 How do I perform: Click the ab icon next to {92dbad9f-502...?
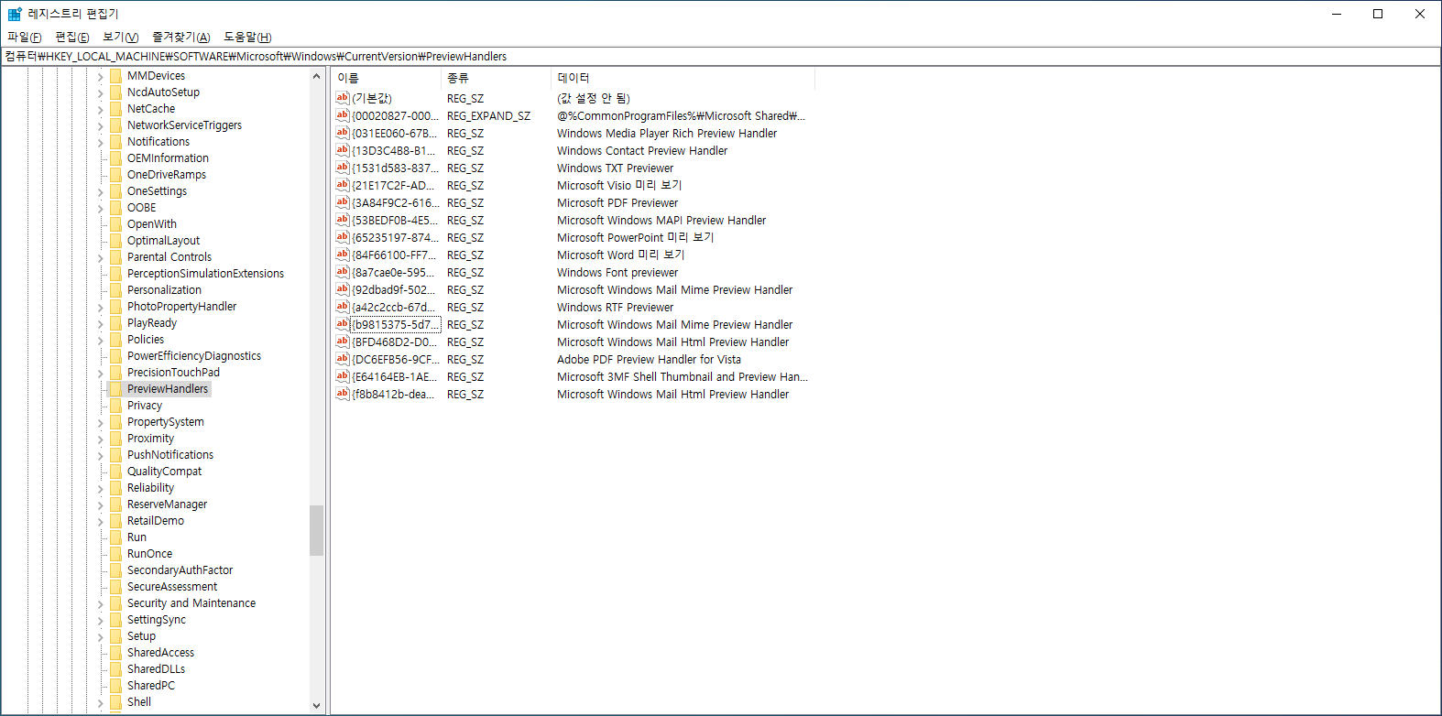coord(343,289)
